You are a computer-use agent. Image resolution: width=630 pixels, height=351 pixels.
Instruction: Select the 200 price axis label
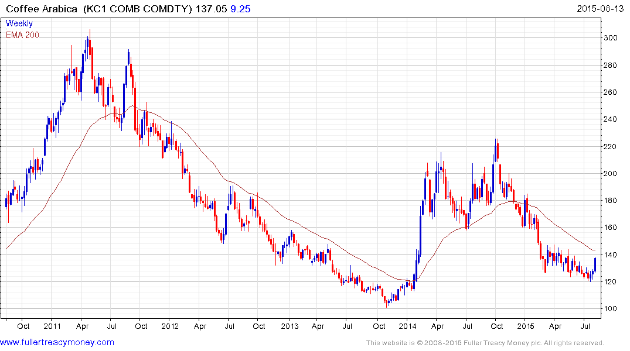click(x=610, y=173)
